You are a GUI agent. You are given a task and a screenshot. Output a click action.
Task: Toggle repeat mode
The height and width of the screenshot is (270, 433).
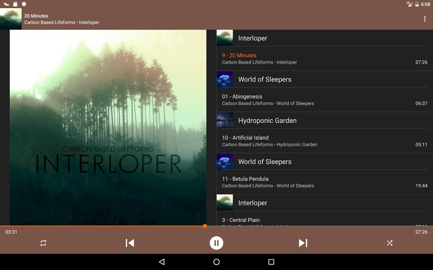[43, 243]
